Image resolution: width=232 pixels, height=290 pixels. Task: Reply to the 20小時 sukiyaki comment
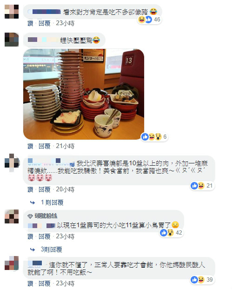coord(45,189)
